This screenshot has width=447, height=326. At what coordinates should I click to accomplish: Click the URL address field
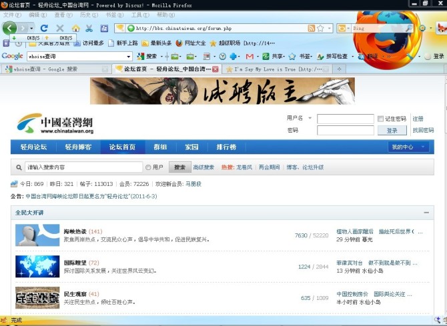[x=221, y=28]
